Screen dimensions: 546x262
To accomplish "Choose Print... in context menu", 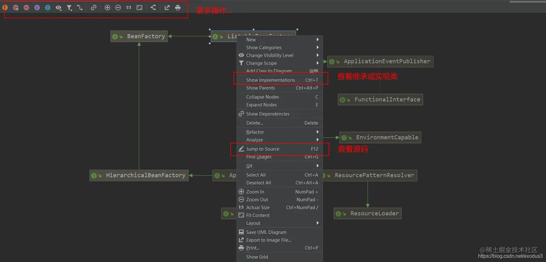I will click(x=279, y=248).
